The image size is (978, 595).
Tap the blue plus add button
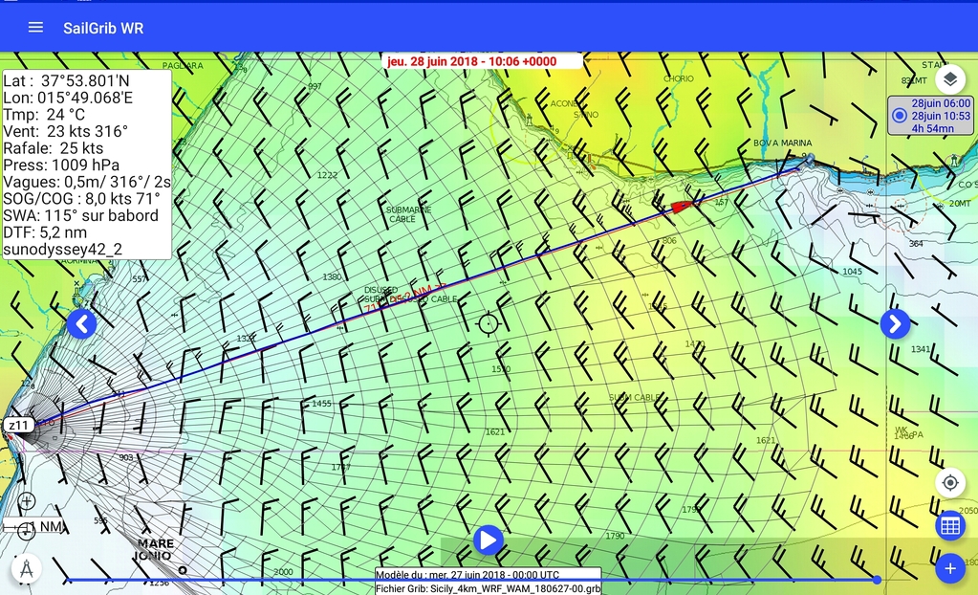[x=949, y=569]
